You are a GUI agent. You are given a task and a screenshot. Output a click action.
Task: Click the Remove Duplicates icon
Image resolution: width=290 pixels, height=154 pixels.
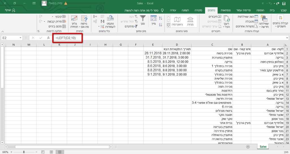tap(103, 22)
